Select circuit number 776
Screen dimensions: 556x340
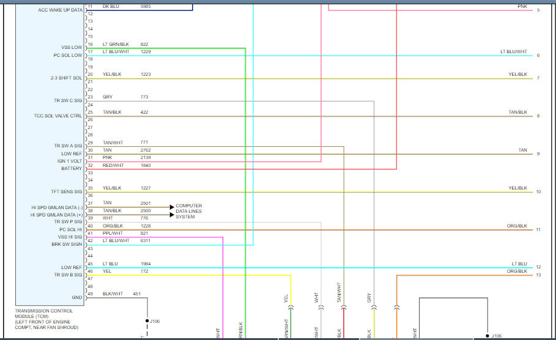pos(144,218)
